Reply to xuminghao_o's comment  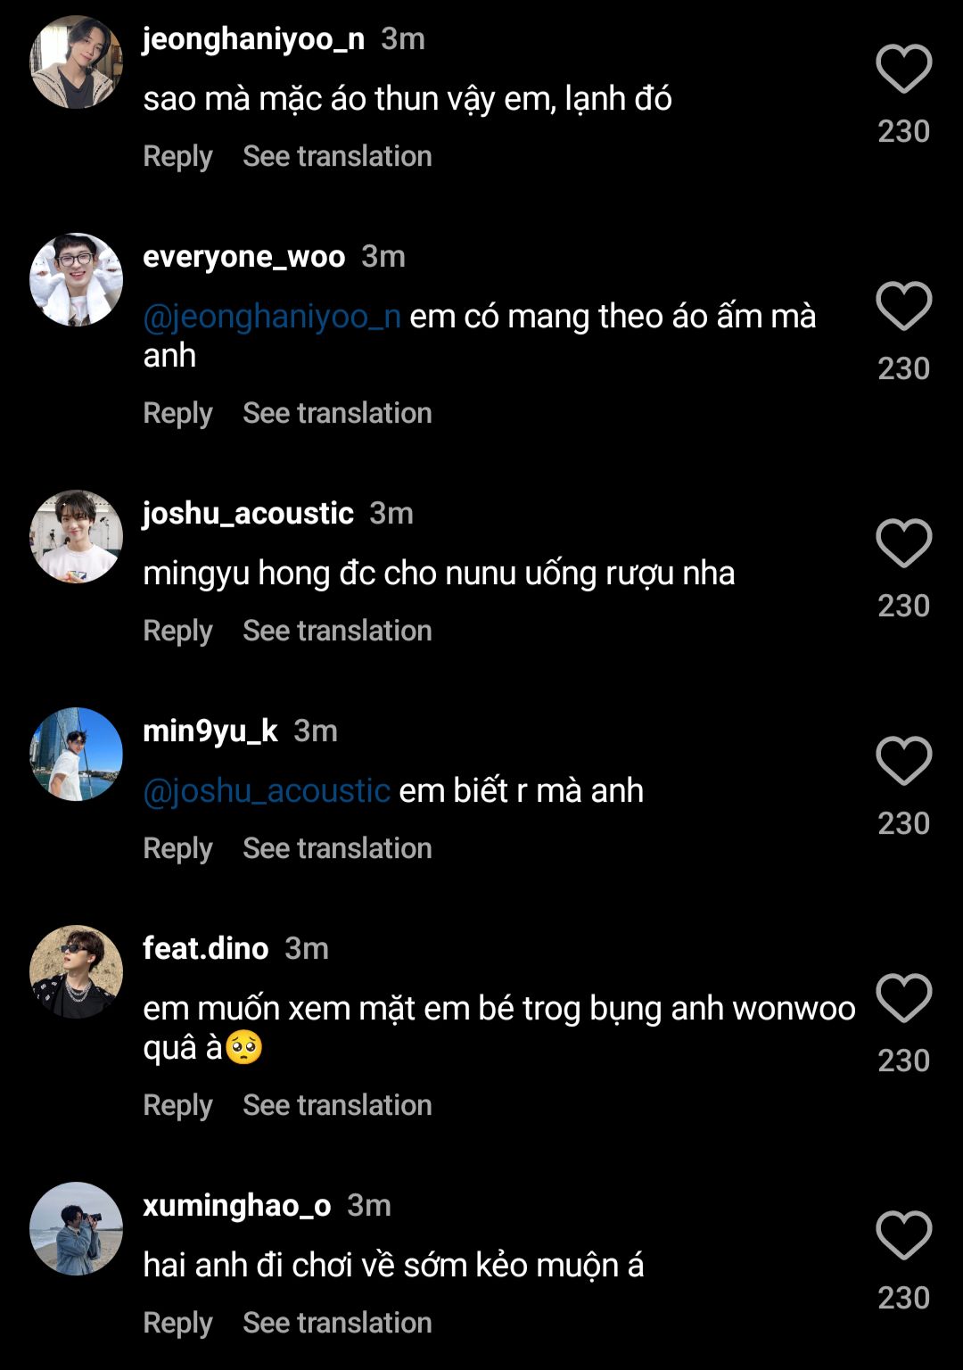pyautogui.click(x=177, y=1323)
